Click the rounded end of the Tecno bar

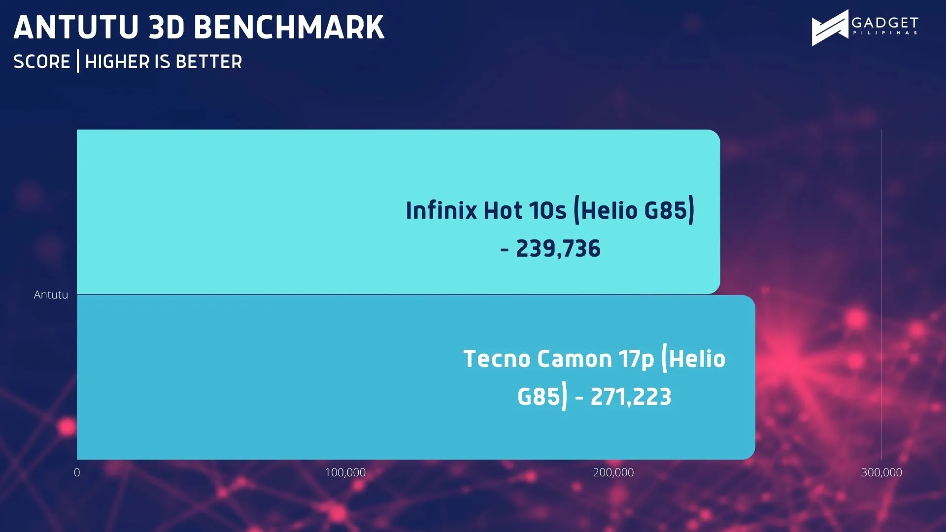(x=749, y=377)
